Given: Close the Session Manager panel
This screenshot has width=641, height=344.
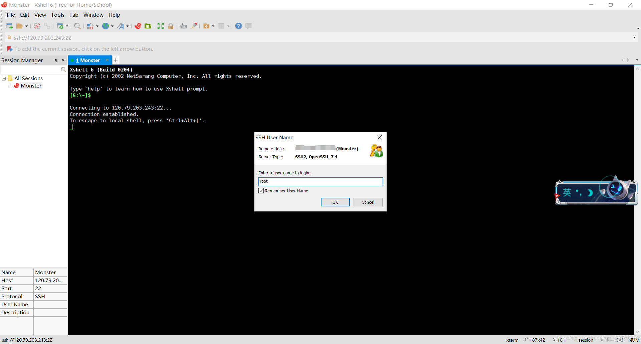Looking at the screenshot, I should 63,60.
